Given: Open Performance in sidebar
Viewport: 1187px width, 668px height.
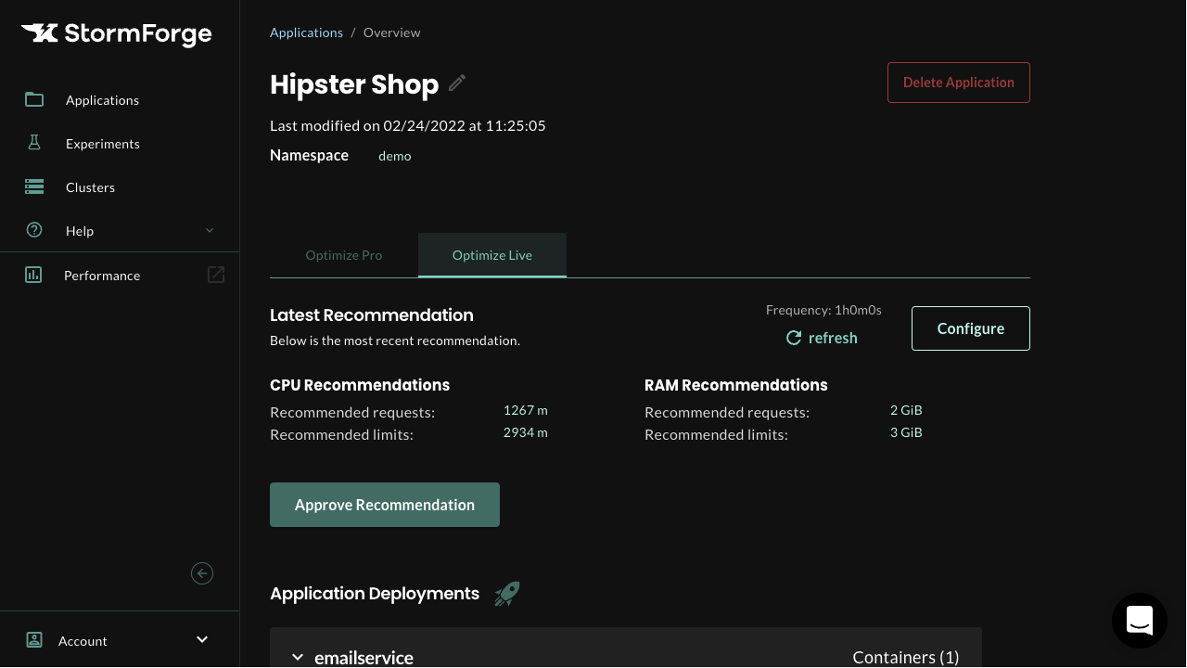Looking at the screenshot, I should 102,276.
